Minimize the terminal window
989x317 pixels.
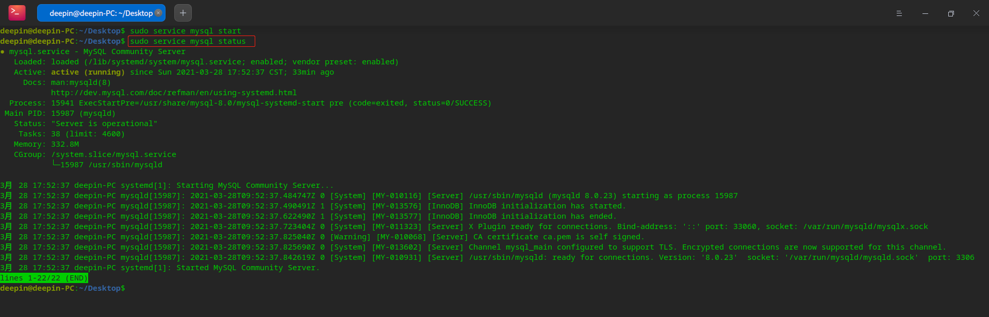(x=925, y=13)
